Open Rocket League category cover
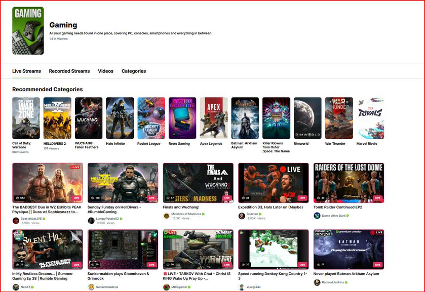The height and width of the screenshot is (292, 425). (151, 118)
